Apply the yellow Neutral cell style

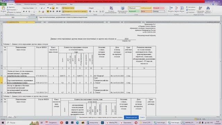146,8
